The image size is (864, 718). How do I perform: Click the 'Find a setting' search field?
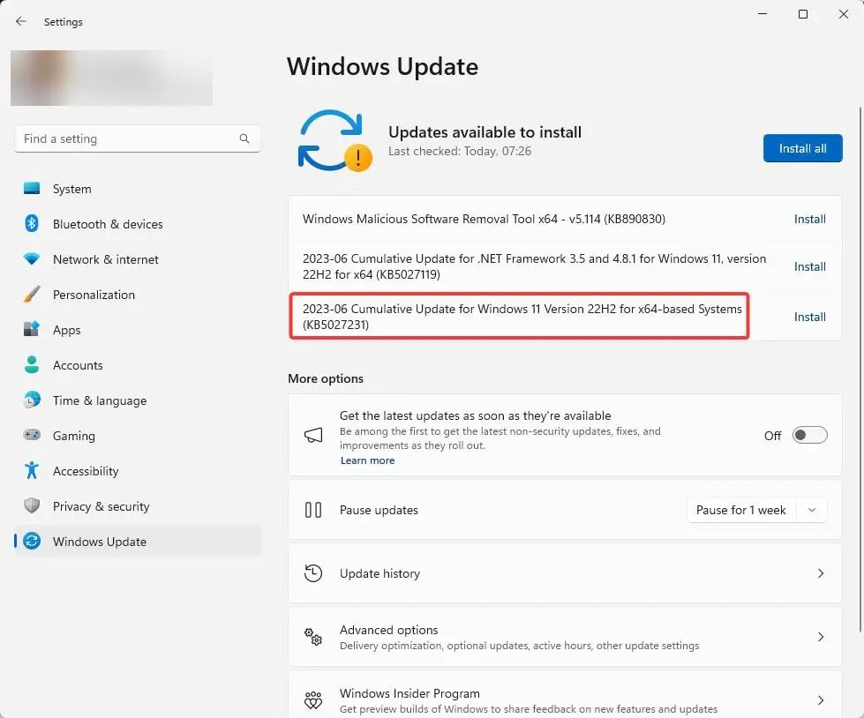click(137, 138)
